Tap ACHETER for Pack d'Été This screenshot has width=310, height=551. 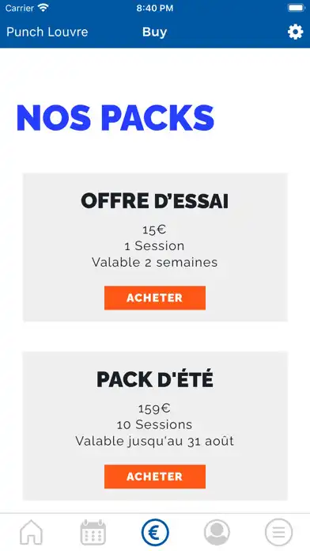click(x=155, y=477)
